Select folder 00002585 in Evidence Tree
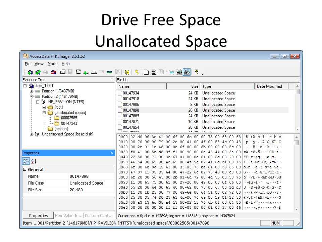 click(x=69, y=118)
